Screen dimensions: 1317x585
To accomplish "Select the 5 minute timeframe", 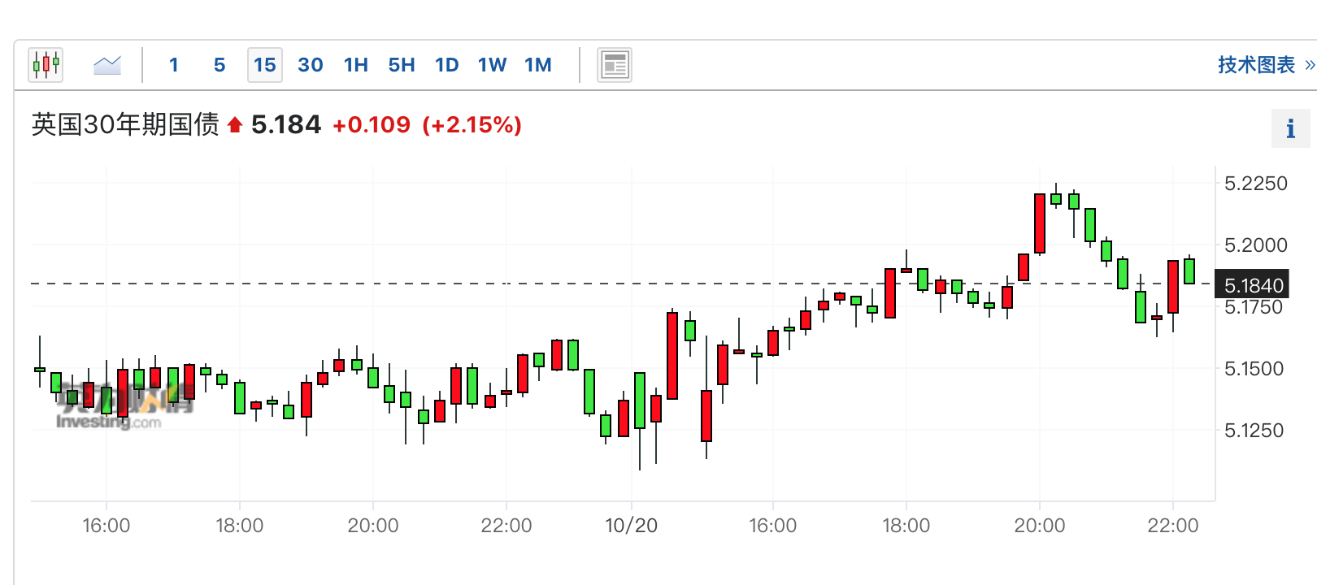I will (x=219, y=65).
